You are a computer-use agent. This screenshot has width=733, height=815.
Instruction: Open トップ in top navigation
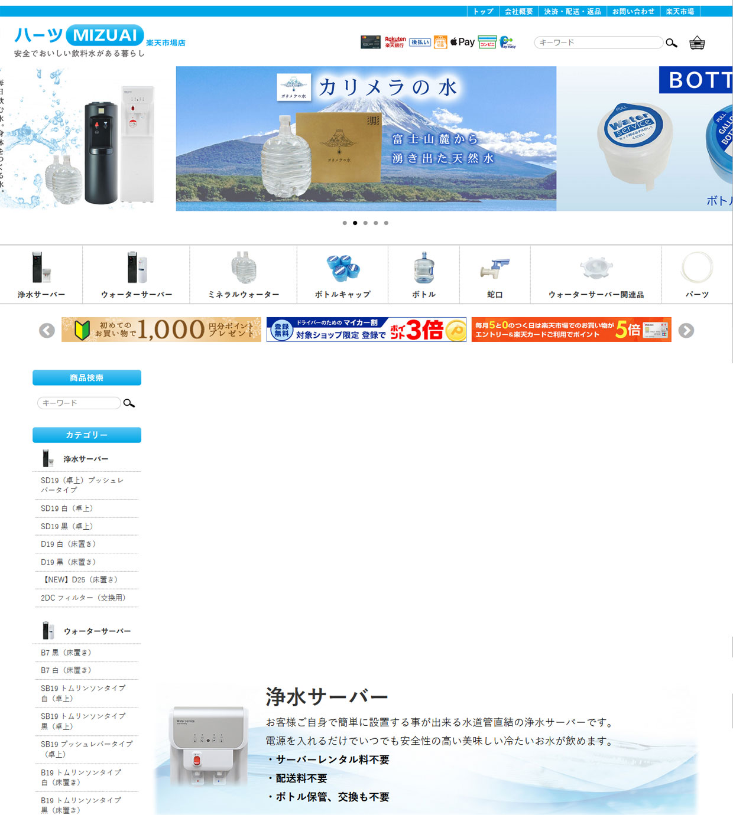(x=483, y=11)
